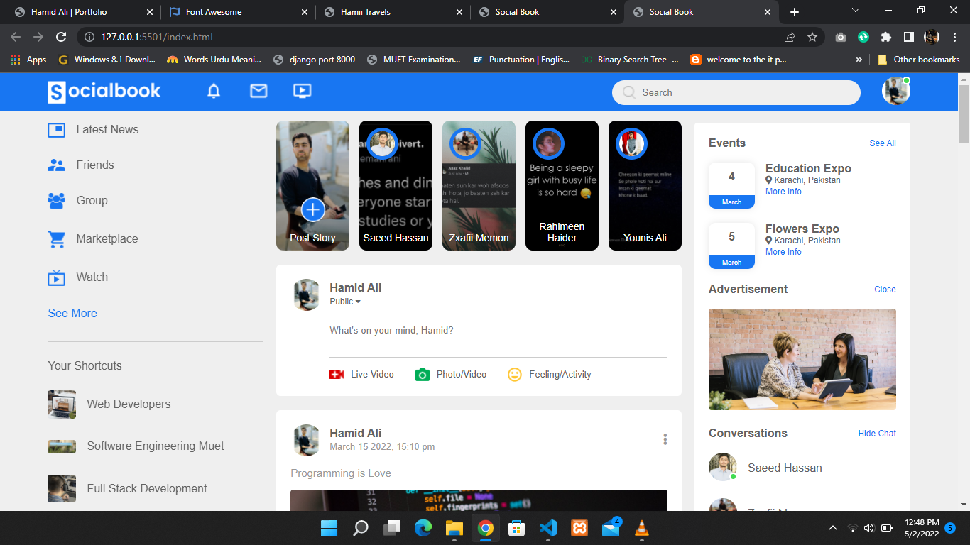Open Visual Studio Code from the taskbar
The image size is (970, 545).
[x=547, y=528]
